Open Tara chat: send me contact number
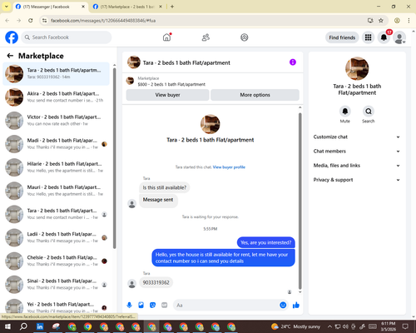 tap(56, 214)
